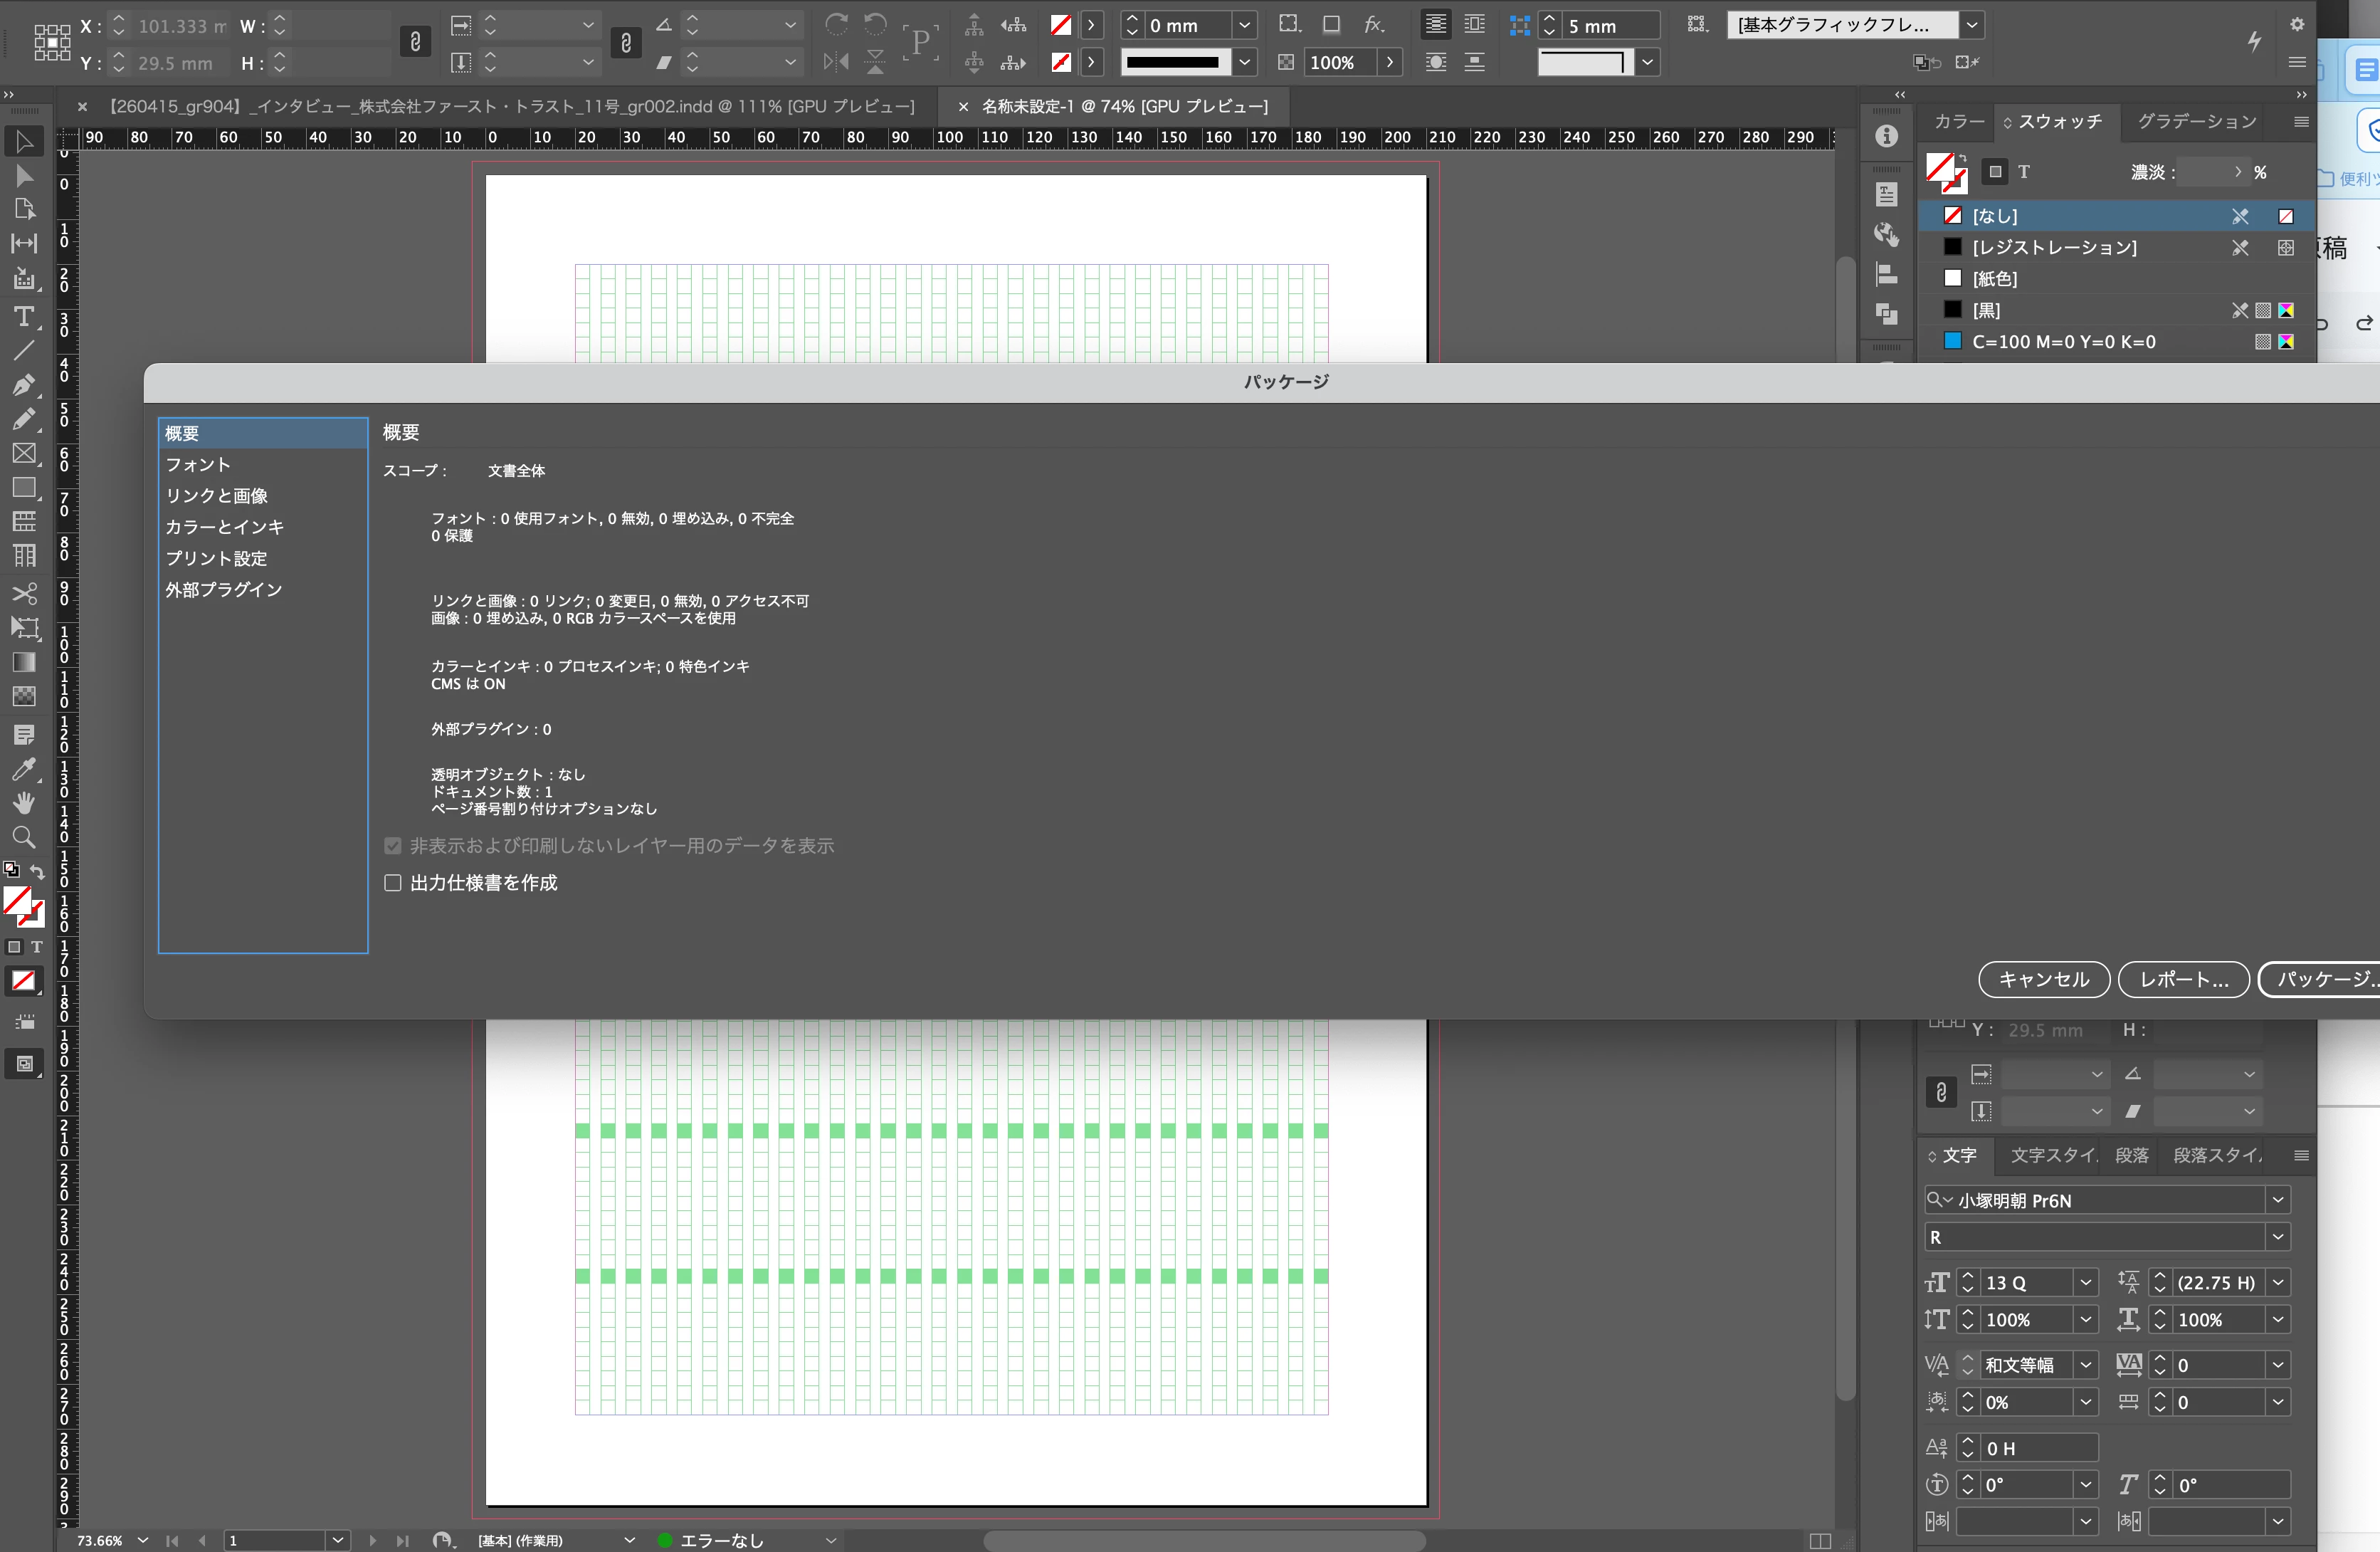The image size is (2380, 1552).
Task: Select the Hand tool
Action: [24, 802]
